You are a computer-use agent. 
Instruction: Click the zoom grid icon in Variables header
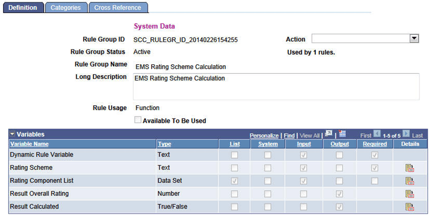[328, 134]
